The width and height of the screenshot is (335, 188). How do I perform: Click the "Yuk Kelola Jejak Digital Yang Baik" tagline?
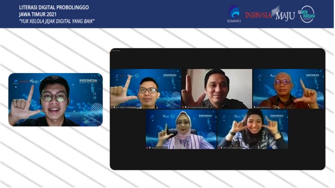click(57, 22)
